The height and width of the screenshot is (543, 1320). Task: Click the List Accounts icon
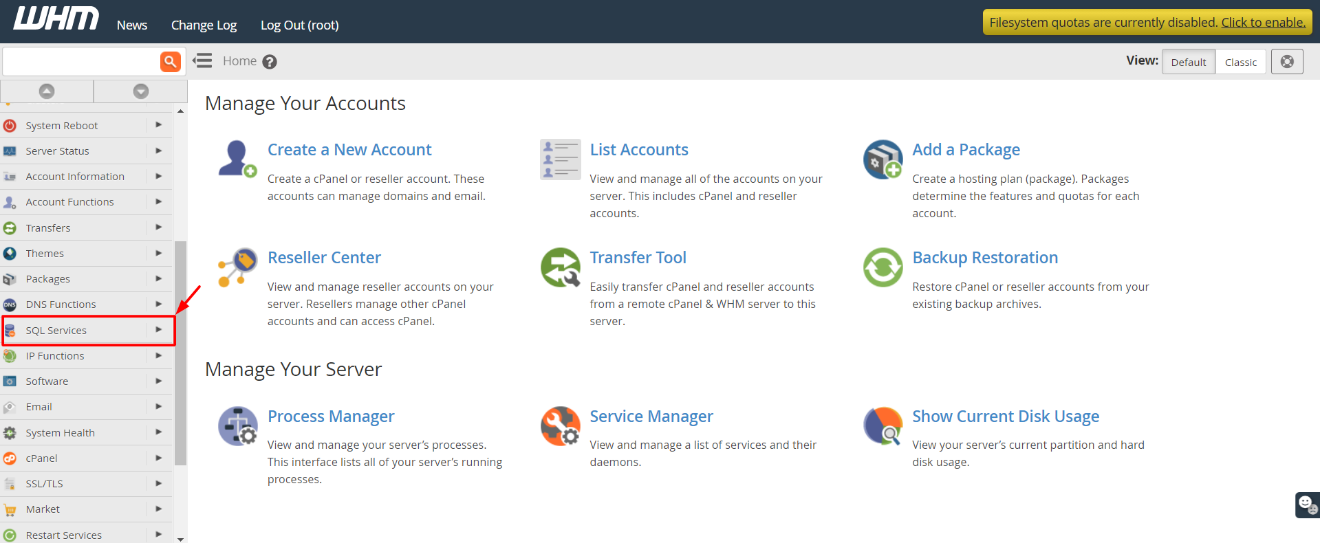[x=560, y=159]
